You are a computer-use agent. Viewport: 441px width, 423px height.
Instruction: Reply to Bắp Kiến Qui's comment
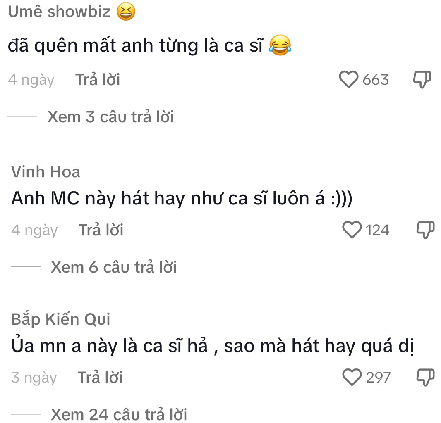click(100, 378)
